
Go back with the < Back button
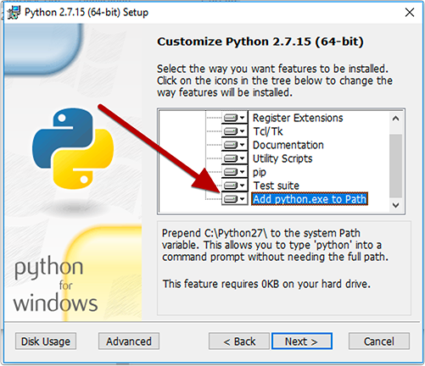click(239, 341)
